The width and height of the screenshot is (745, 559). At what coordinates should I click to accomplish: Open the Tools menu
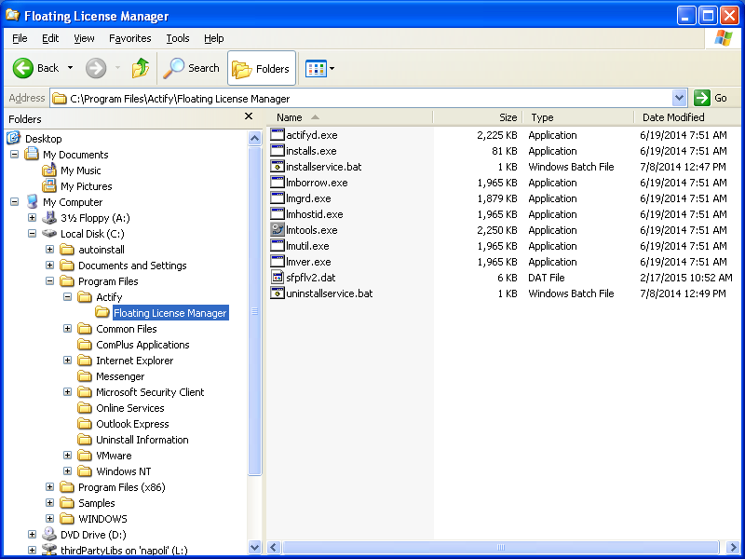tap(177, 38)
